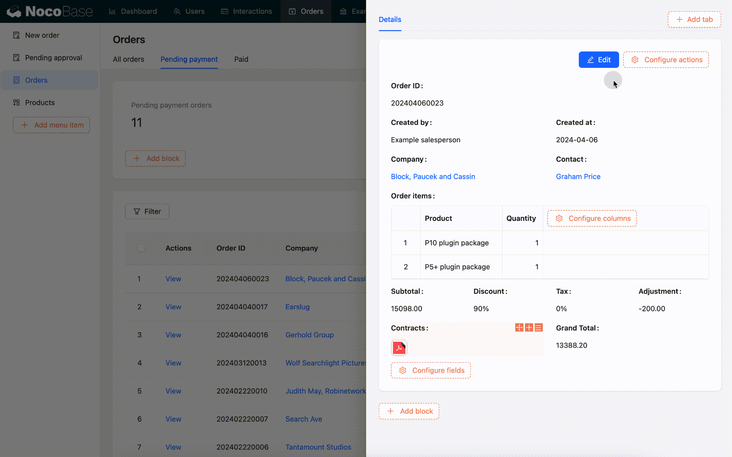Switch to the All orders tab

[x=129, y=59]
